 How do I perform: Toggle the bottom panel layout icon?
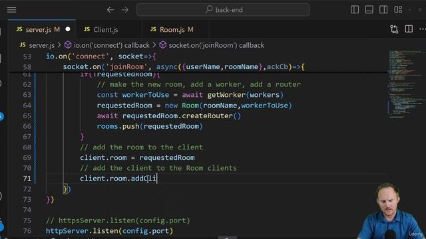(x=369, y=10)
